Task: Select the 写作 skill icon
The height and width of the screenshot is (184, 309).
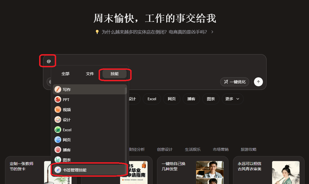Action: coord(58,90)
